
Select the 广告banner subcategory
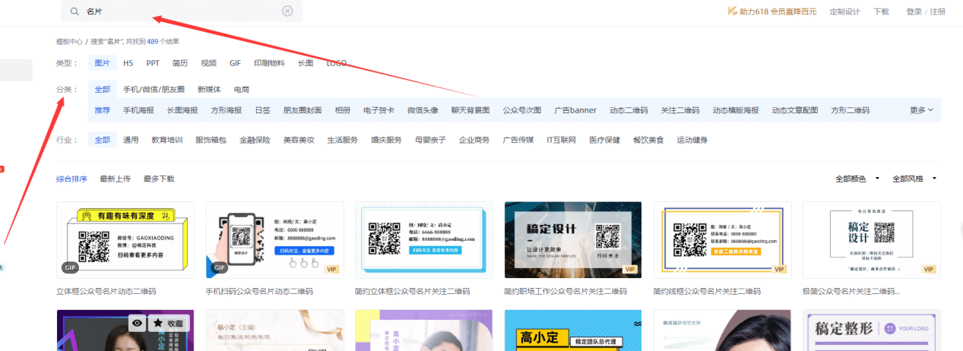pos(575,110)
